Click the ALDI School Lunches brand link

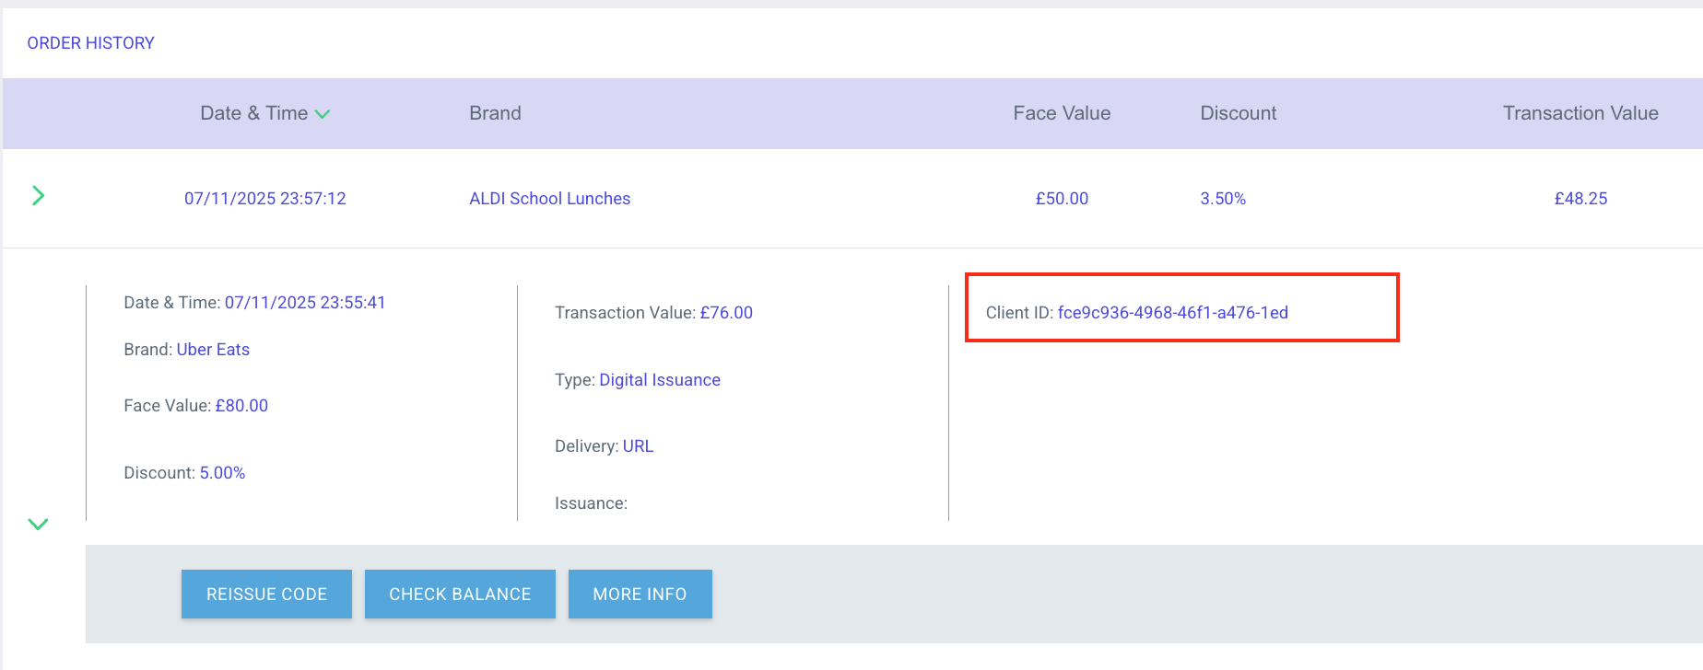click(x=549, y=199)
